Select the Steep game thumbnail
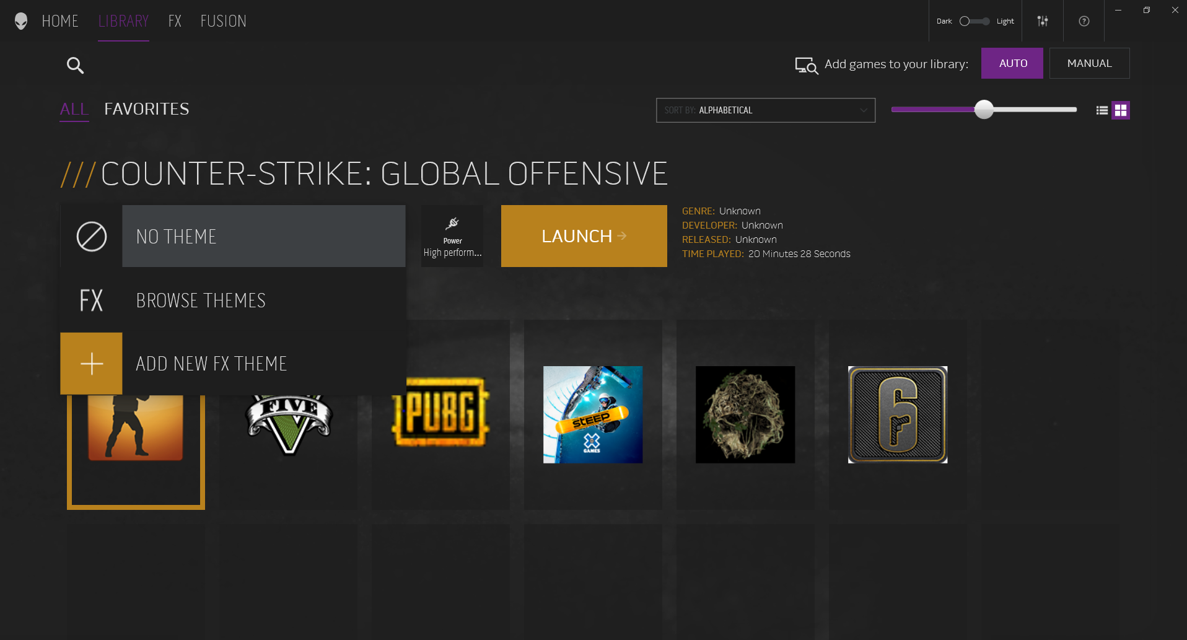This screenshot has height=640, width=1187. tap(593, 414)
